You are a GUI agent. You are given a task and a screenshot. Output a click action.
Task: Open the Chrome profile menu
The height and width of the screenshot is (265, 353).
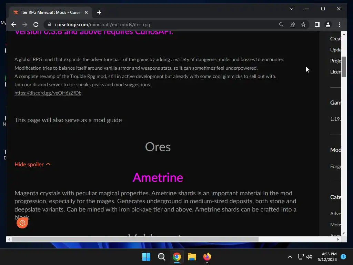pyautogui.click(x=328, y=24)
